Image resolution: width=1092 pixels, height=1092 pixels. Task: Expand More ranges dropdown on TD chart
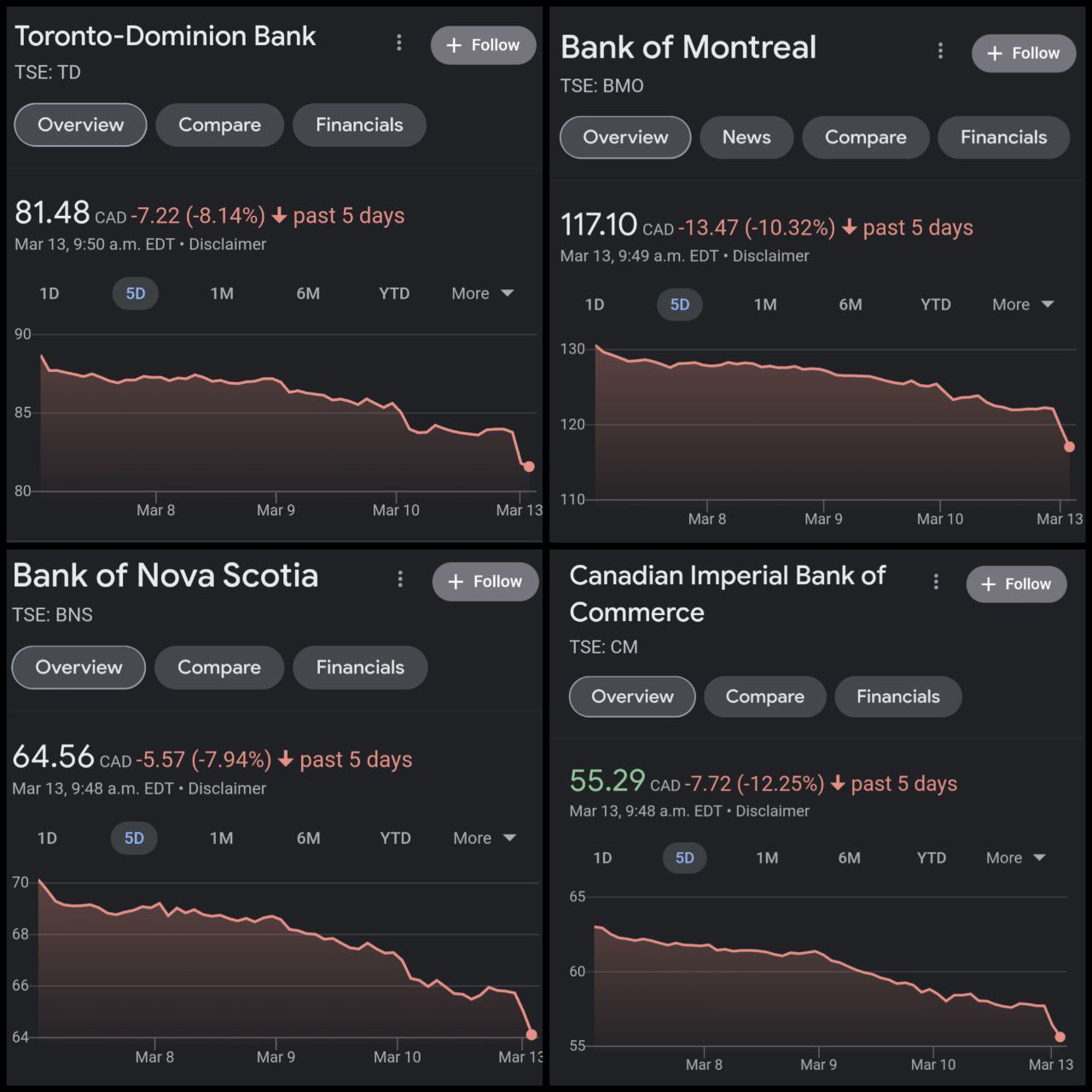point(483,293)
